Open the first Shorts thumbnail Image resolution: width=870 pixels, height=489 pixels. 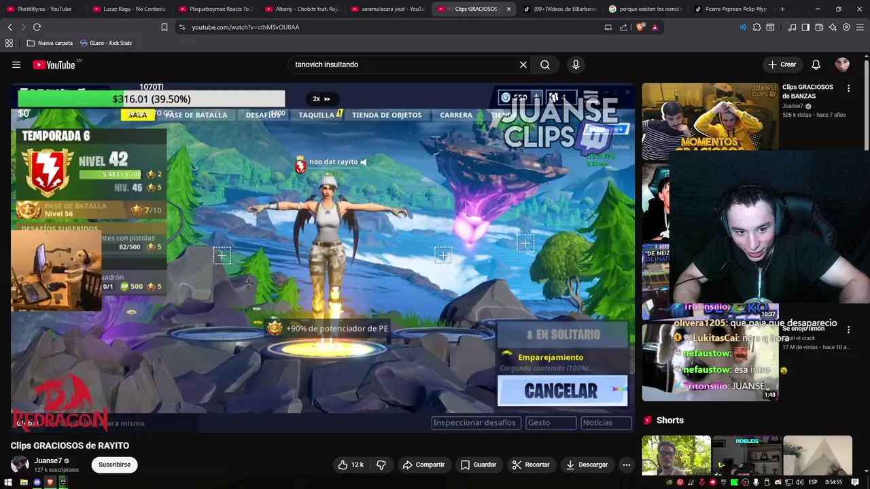coord(676,456)
